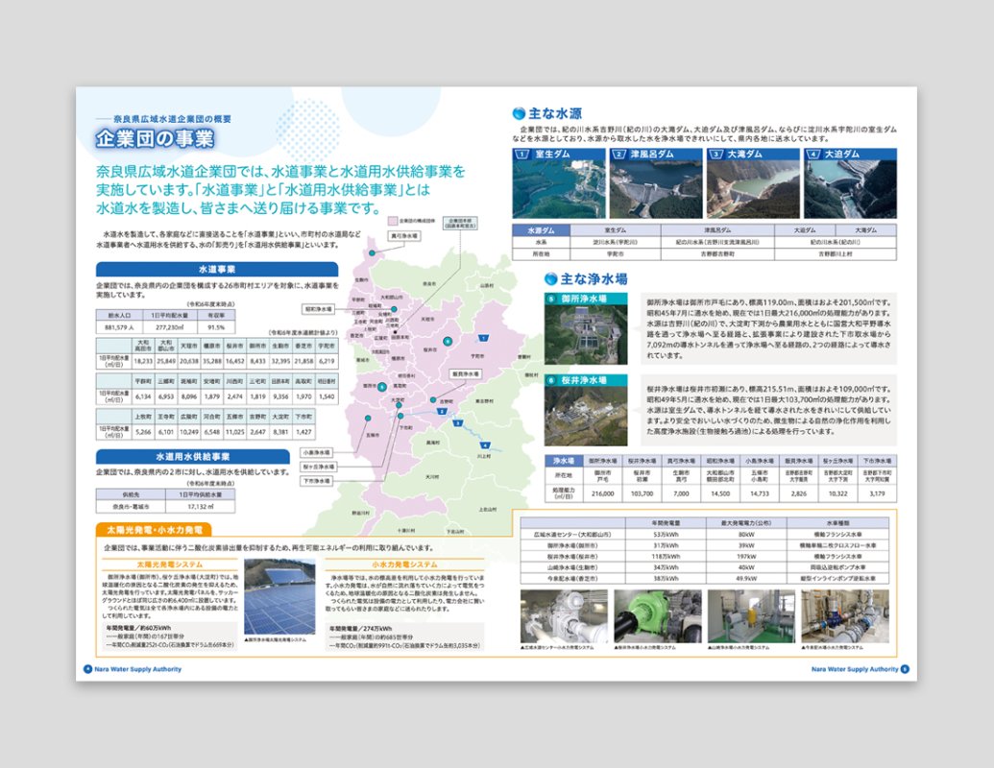Screen dimensions: 994x768
Task: Click the number 6 badge beside 桜井浄水場 title
Action: click(x=551, y=380)
